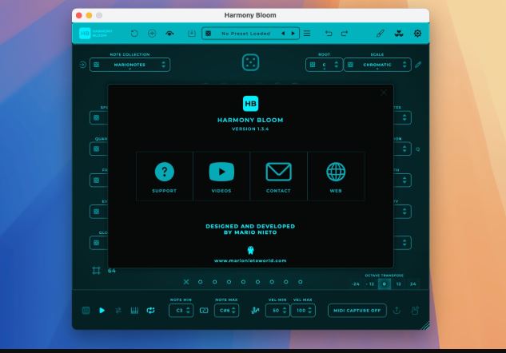Viewport: 506px width, 353px height.
Task: Click the redo arrow in toolbar
Action: click(x=345, y=34)
